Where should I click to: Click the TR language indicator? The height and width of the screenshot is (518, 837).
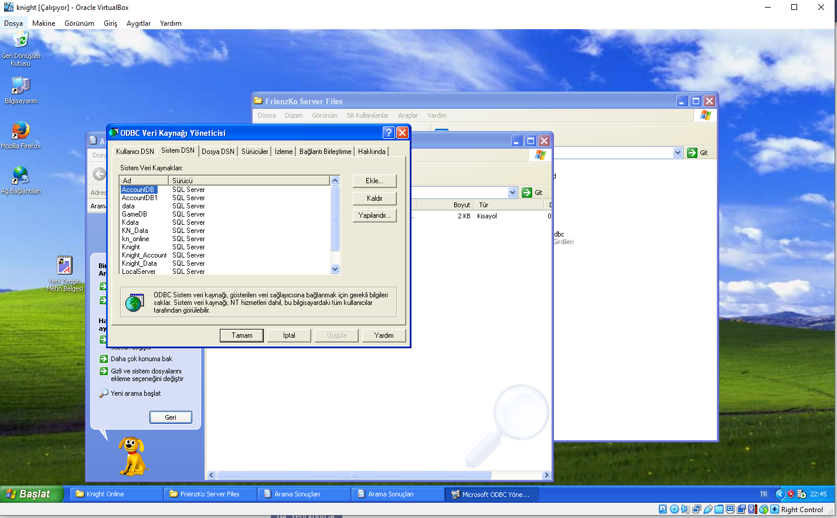click(763, 494)
